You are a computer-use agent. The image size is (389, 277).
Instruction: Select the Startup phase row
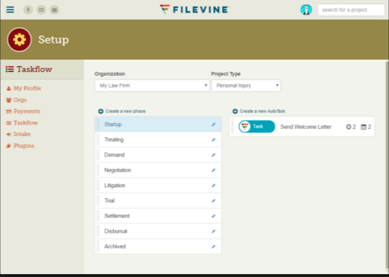(158, 124)
